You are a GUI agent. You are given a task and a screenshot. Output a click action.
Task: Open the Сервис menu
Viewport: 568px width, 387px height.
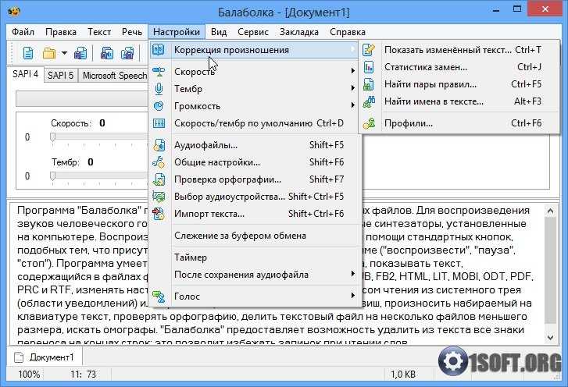click(253, 32)
